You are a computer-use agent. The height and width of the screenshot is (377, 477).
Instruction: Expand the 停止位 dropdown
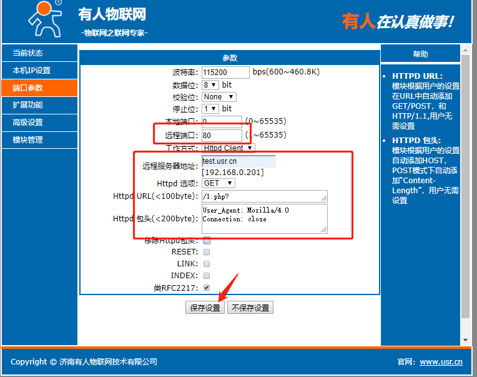pos(210,109)
